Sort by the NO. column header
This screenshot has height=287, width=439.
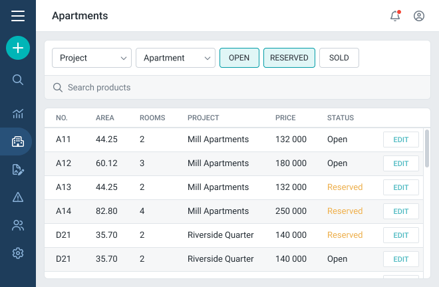[62, 118]
